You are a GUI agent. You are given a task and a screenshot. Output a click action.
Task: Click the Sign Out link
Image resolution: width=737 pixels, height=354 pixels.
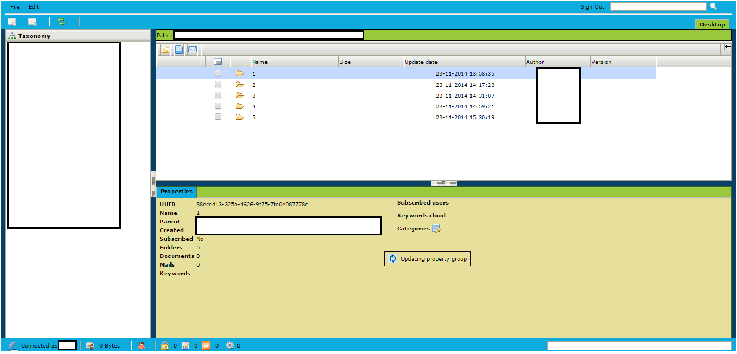coord(592,7)
